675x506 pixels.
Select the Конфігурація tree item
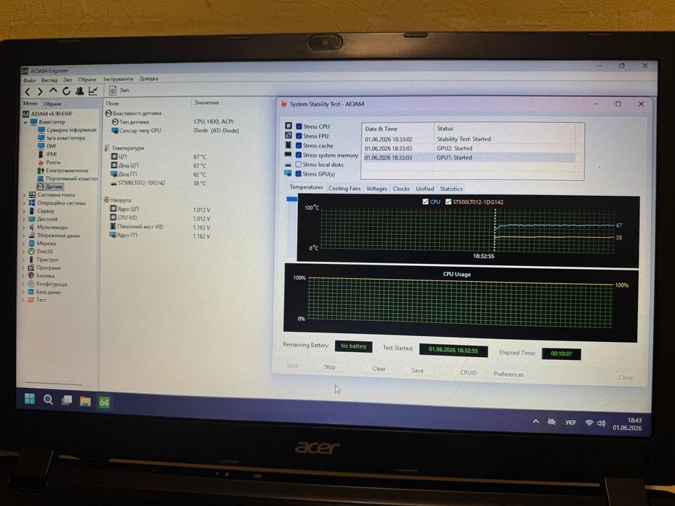point(51,284)
